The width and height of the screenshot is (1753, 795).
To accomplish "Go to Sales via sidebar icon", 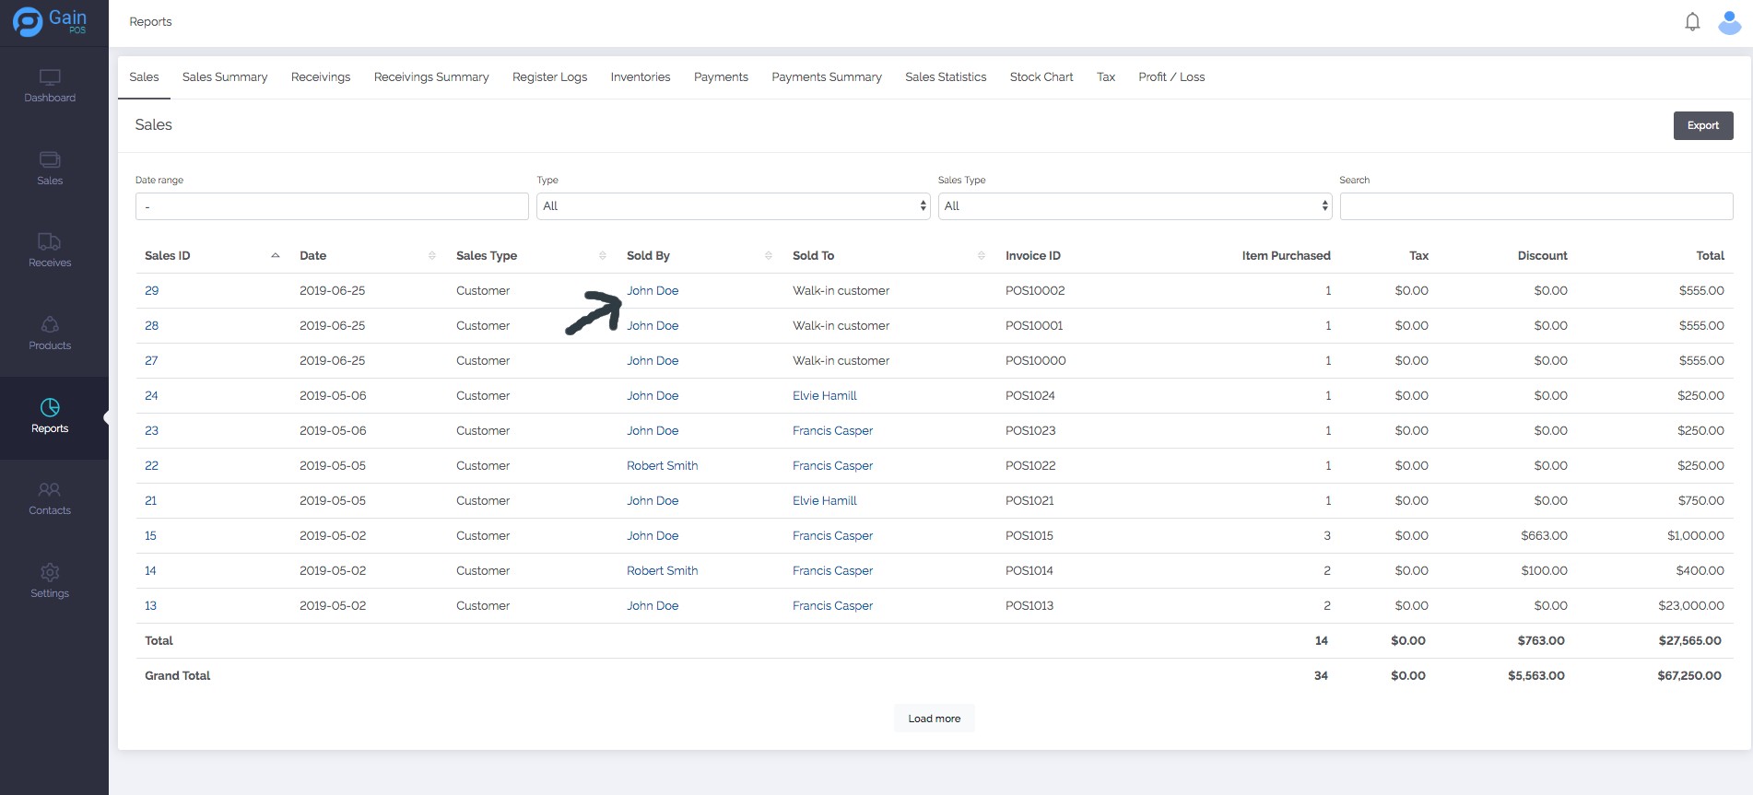I will click(50, 160).
